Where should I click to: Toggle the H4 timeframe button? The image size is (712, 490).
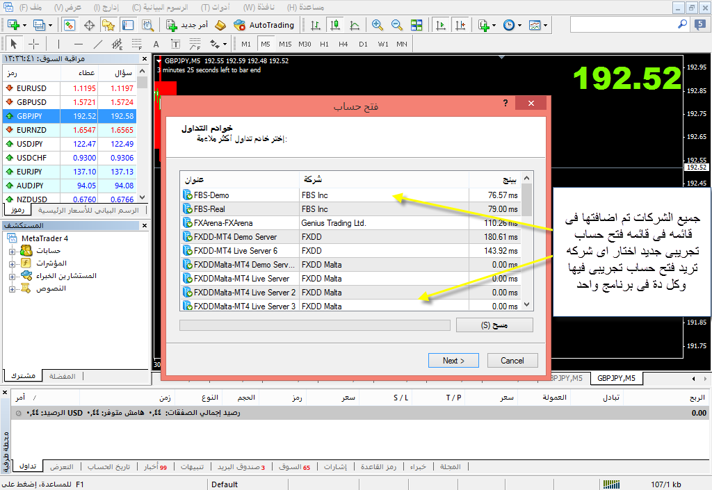pos(343,44)
